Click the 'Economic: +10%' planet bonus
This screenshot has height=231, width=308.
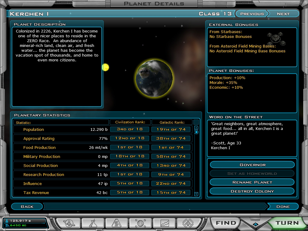[226, 88]
